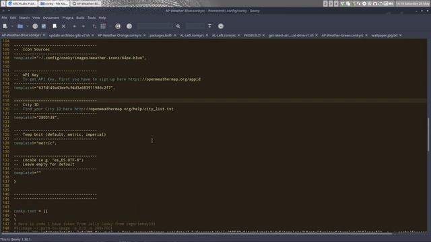Click the camera screenshot tray icon
The width and height of the screenshot is (431, 242).
pos(375,3)
